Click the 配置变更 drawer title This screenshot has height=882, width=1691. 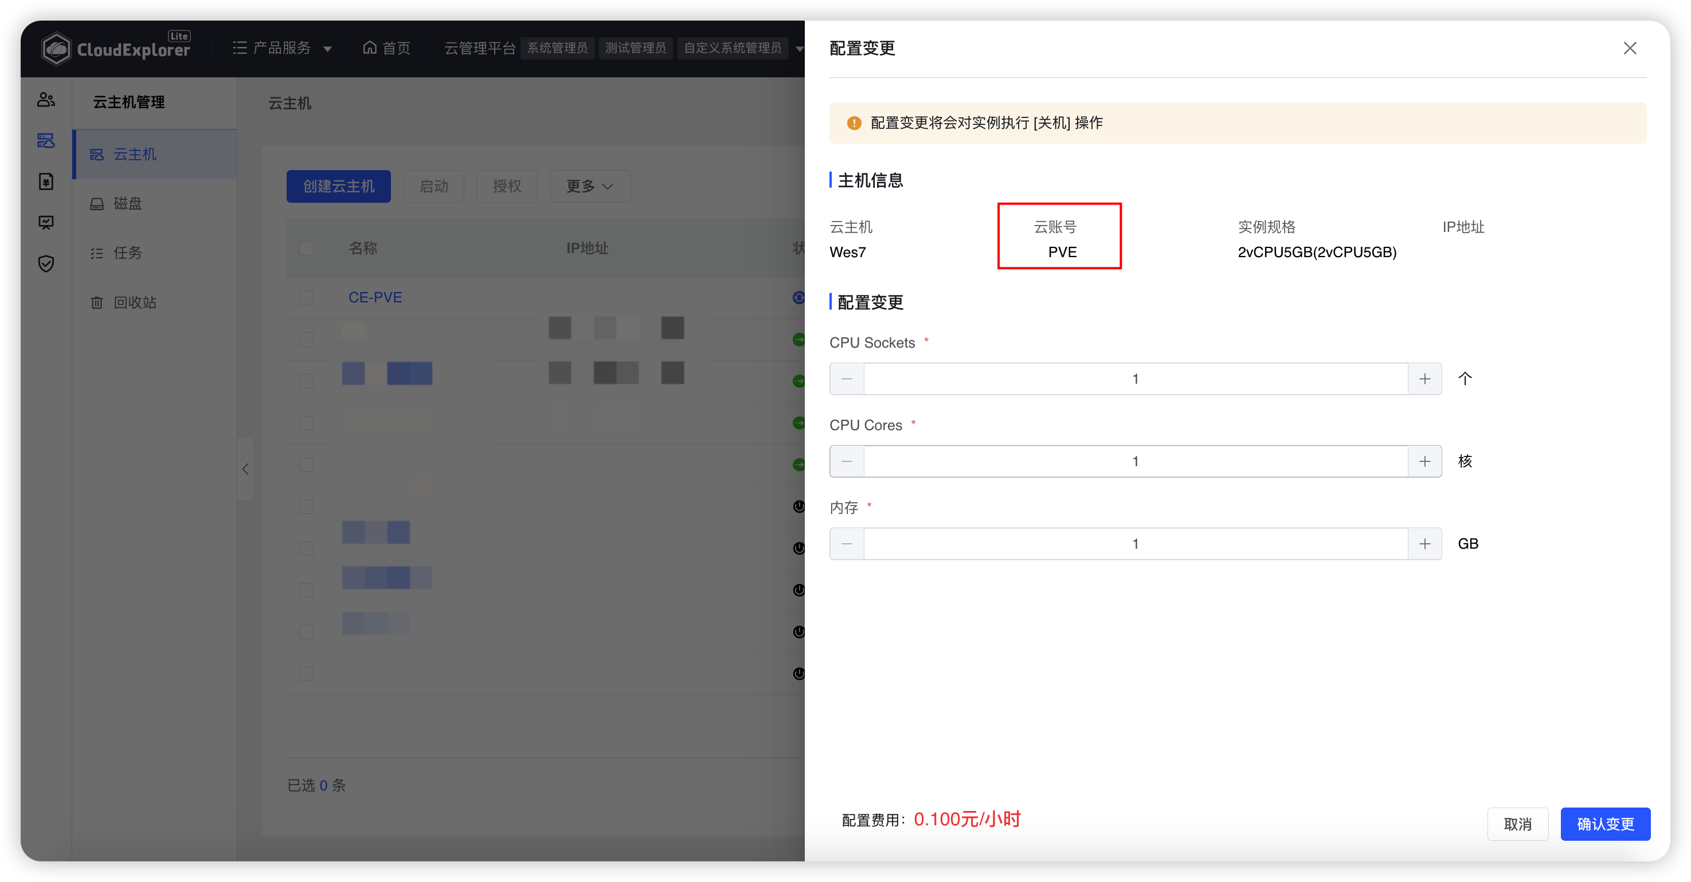(863, 49)
